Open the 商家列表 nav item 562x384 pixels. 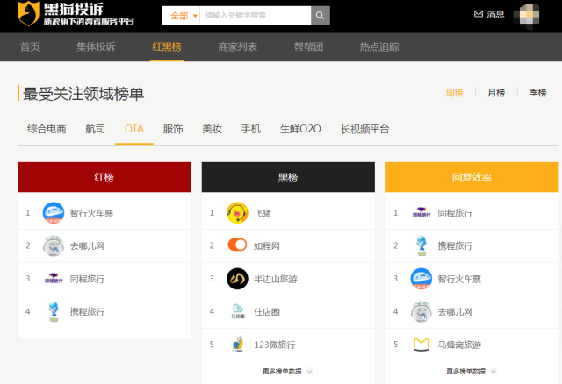[x=238, y=46]
